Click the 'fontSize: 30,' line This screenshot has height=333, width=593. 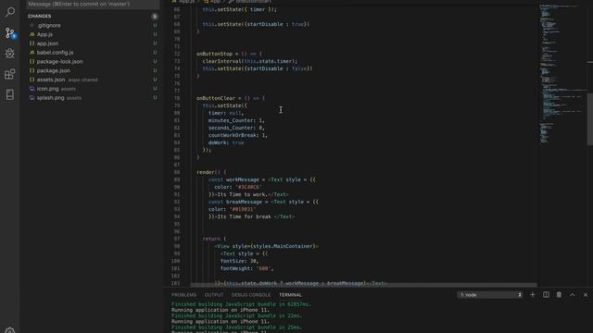tap(239, 261)
